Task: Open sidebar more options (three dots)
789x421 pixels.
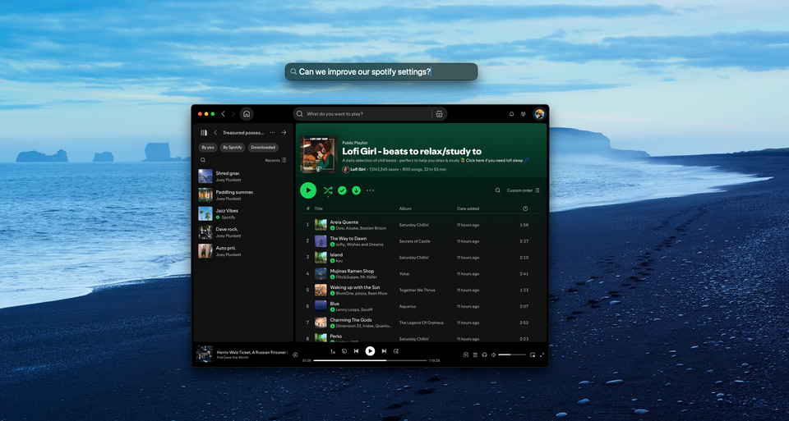Action: click(272, 133)
